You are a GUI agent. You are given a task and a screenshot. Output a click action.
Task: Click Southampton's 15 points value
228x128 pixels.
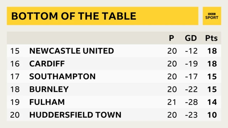coord(212,76)
